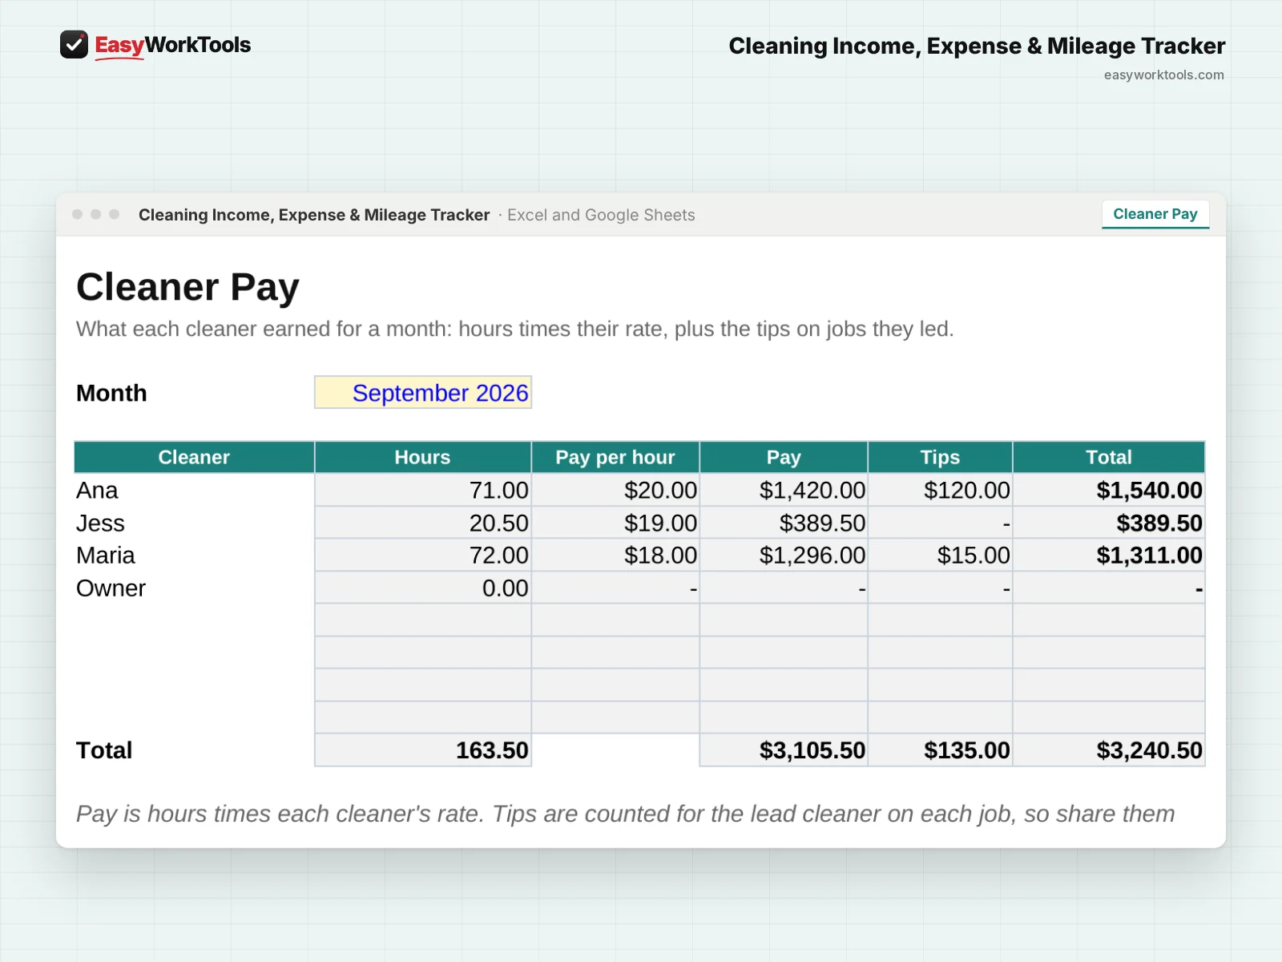Viewport: 1282px width, 962px height.
Task: Click the window title Cleaning Income, Expense & Mileage Tracker
Action: tap(314, 215)
